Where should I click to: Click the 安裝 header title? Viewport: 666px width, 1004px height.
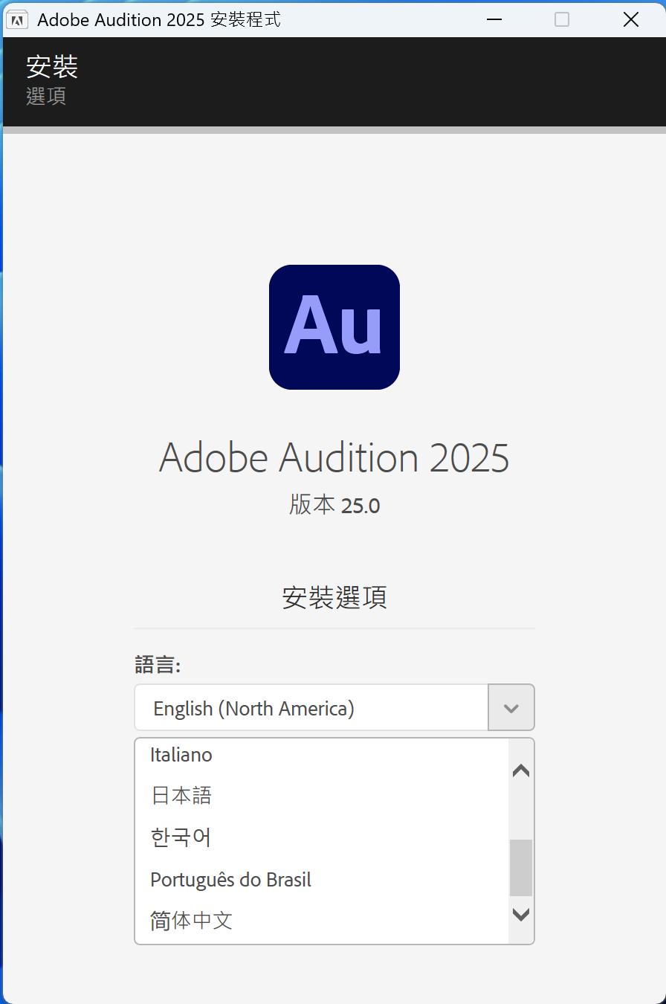52,67
